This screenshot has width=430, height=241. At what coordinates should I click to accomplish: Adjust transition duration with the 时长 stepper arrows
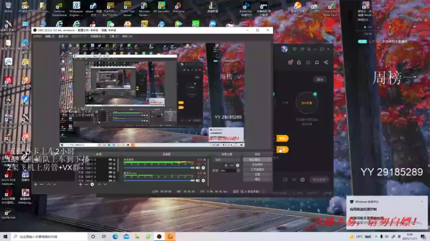[x=238, y=170]
